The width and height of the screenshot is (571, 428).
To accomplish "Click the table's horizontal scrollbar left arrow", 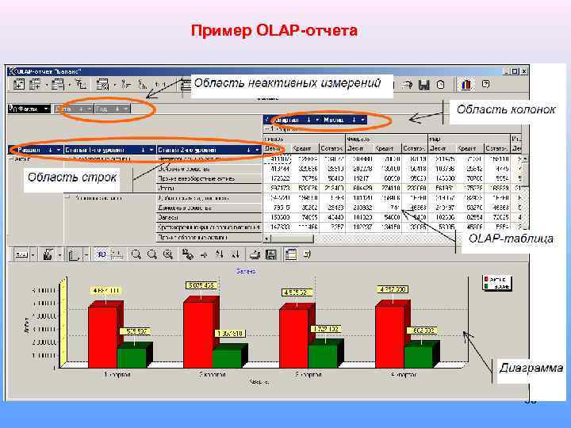I will point(267,239).
